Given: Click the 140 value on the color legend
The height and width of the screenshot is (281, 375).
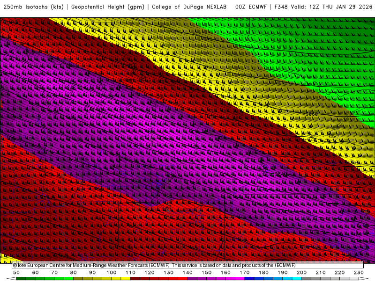Looking at the screenshot, I should click(x=187, y=273).
